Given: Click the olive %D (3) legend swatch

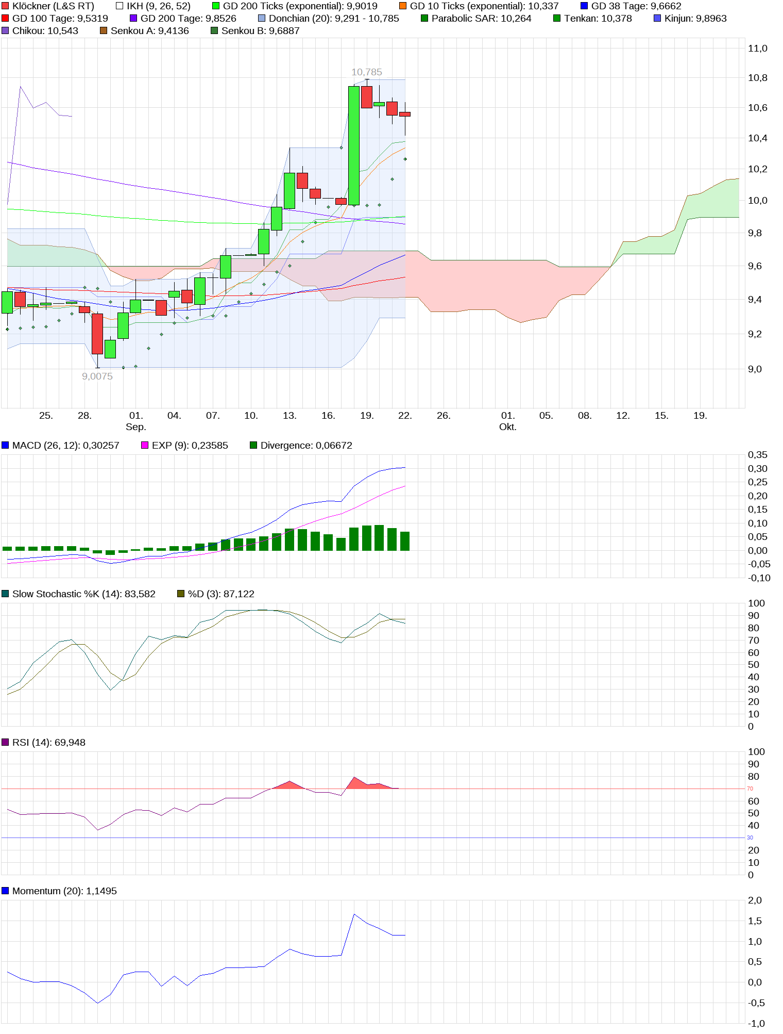Looking at the screenshot, I should tap(181, 594).
